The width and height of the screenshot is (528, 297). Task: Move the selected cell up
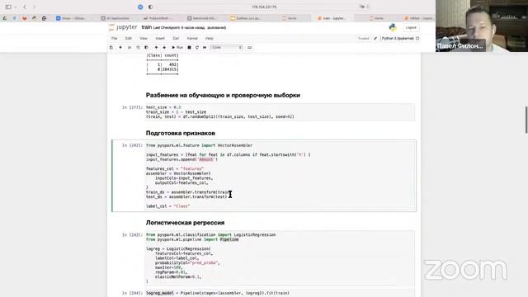156,48
